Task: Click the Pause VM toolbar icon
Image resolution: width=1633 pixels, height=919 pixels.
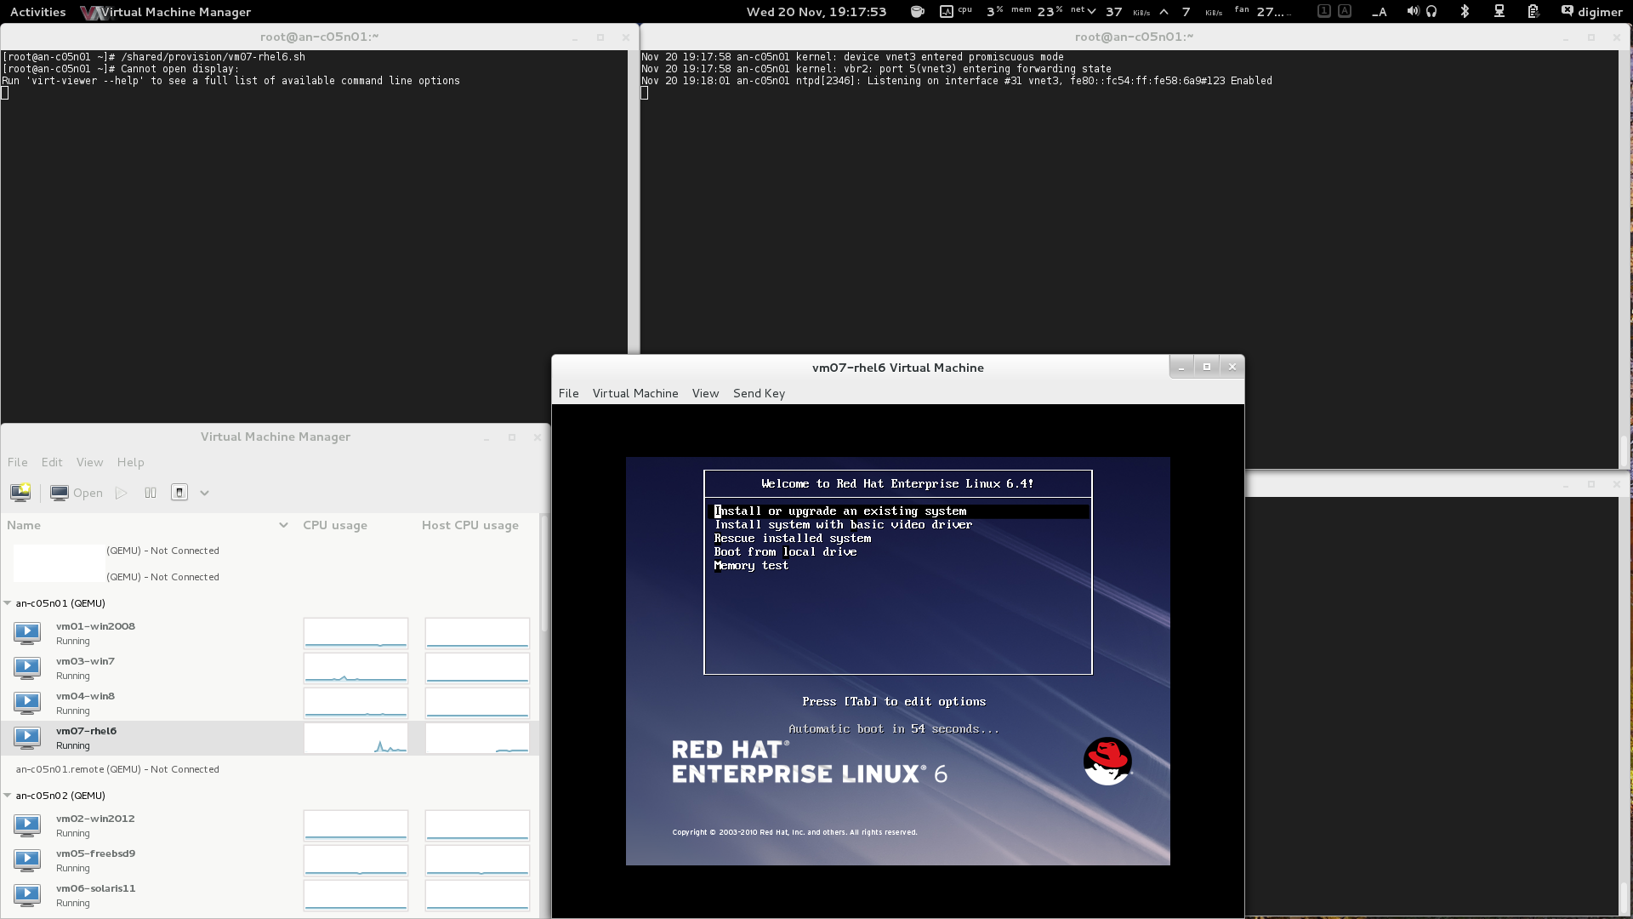Action: 151,493
